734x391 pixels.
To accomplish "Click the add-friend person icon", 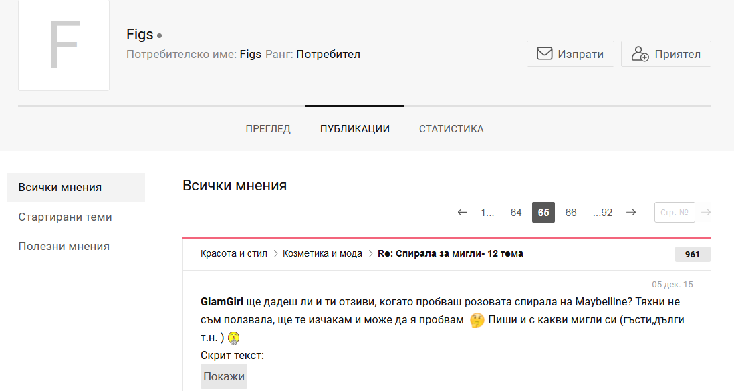I will coord(640,54).
